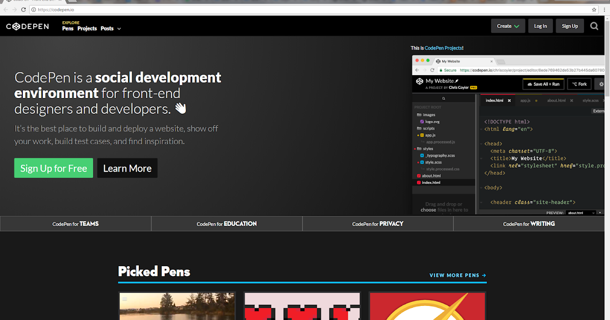Click the settings gear in the Projects preview image
The image size is (610, 320).
602,84
